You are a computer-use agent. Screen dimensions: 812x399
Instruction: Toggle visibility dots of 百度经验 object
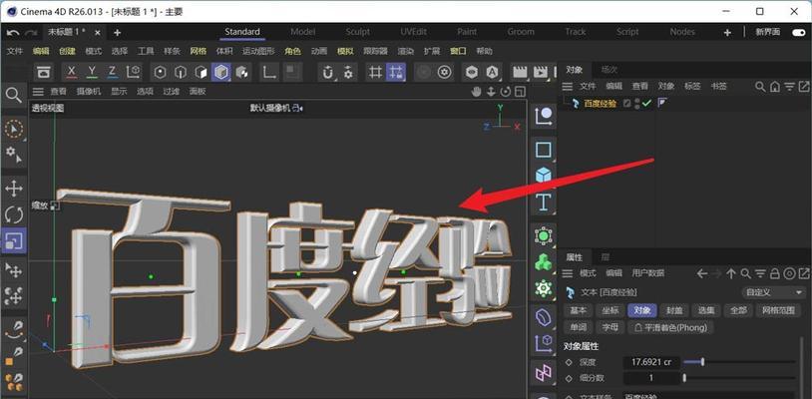coord(637,104)
